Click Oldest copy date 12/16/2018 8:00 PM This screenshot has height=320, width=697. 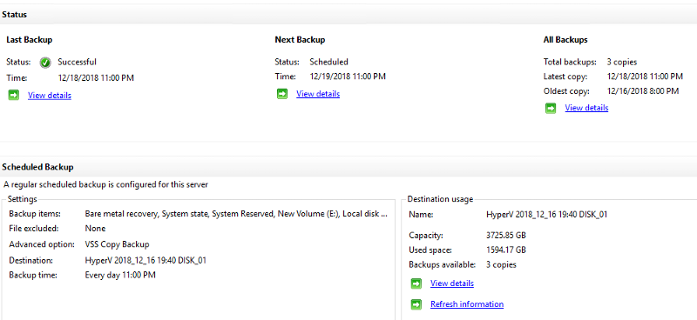(643, 91)
